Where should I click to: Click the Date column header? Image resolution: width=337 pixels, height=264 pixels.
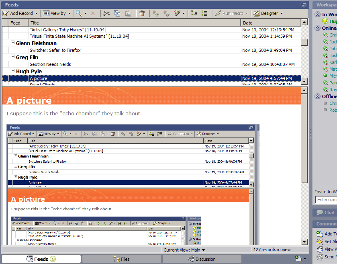(x=272, y=23)
